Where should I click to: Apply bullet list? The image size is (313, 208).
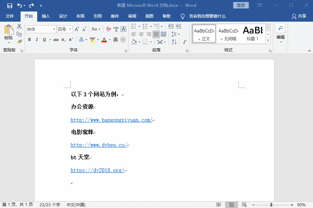(134, 26)
